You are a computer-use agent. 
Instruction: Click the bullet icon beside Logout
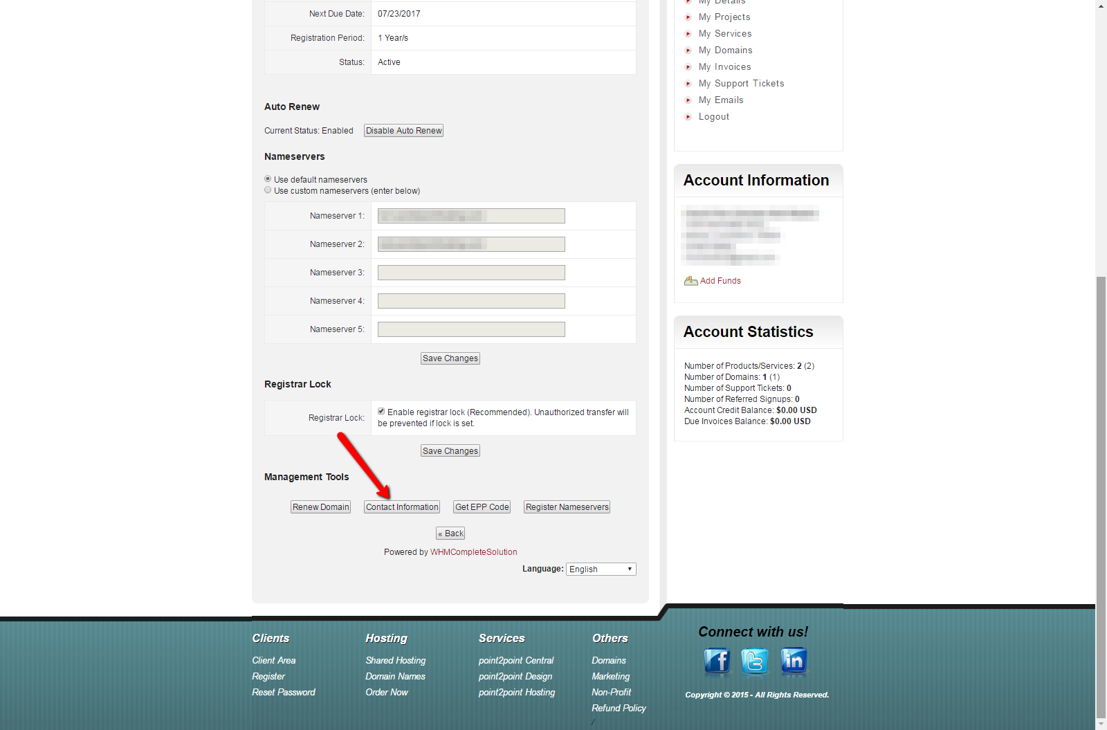click(688, 117)
